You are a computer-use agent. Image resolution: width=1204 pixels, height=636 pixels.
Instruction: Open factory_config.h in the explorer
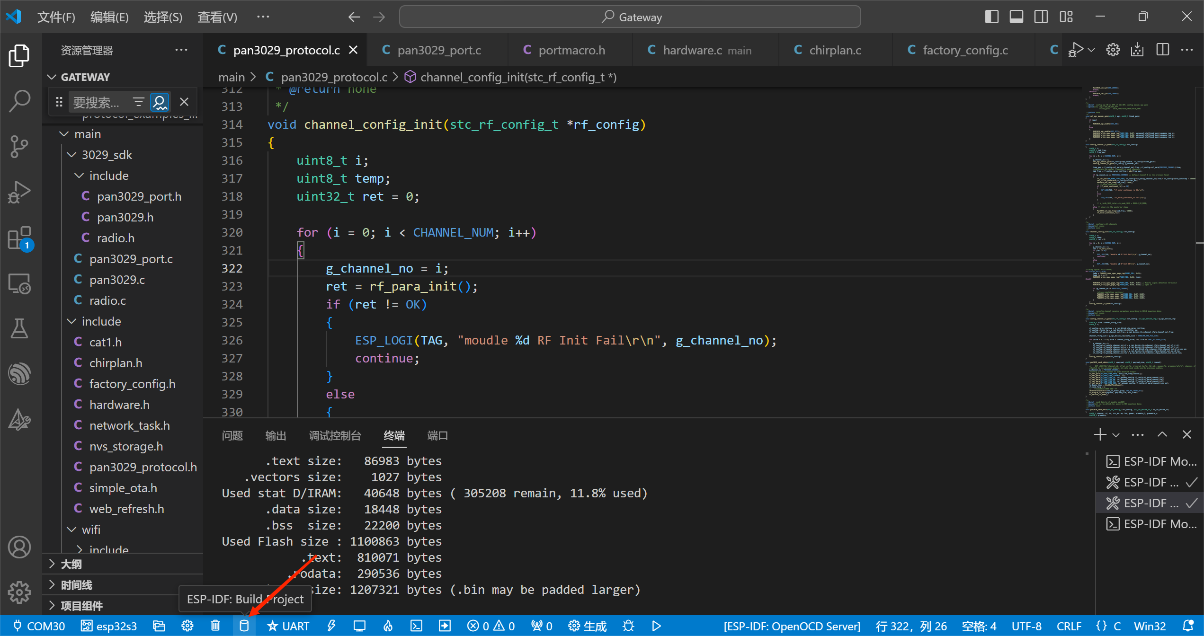pos(132,384)
